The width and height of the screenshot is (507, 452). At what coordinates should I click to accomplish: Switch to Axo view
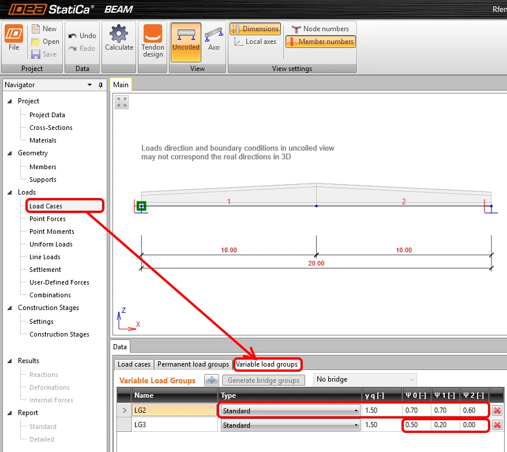pyautogui.click(x=214, y=39)
